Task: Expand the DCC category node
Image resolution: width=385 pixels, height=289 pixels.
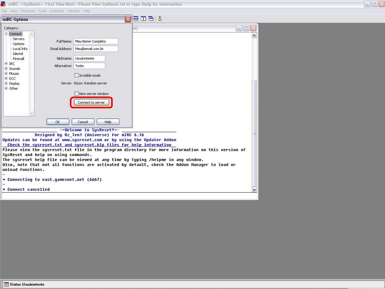Action: pos(6,79)
